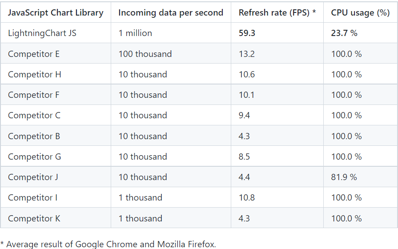Select the Competitor I row label
Screen dimensions: 398x249
(x=33, y=198)
